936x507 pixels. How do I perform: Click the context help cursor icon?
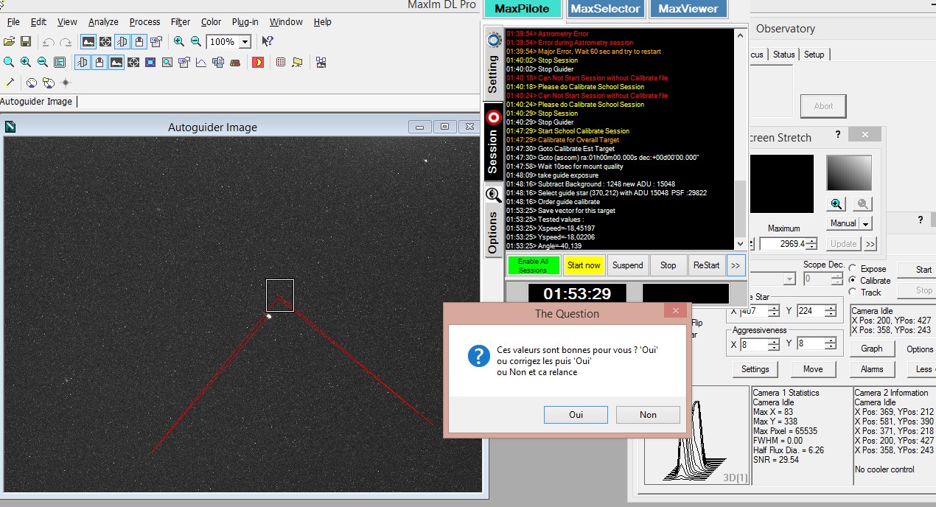pos(268,42)
